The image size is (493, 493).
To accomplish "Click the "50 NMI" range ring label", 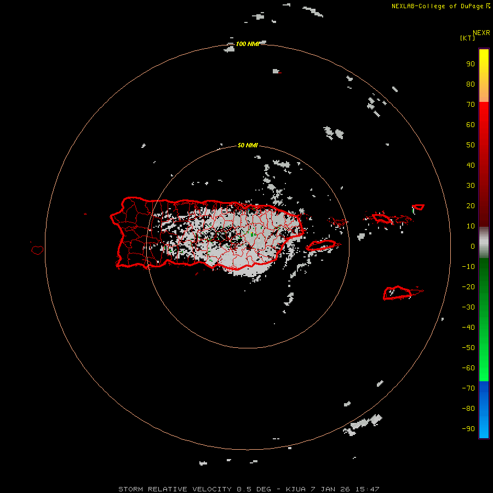I will [248, 145].
